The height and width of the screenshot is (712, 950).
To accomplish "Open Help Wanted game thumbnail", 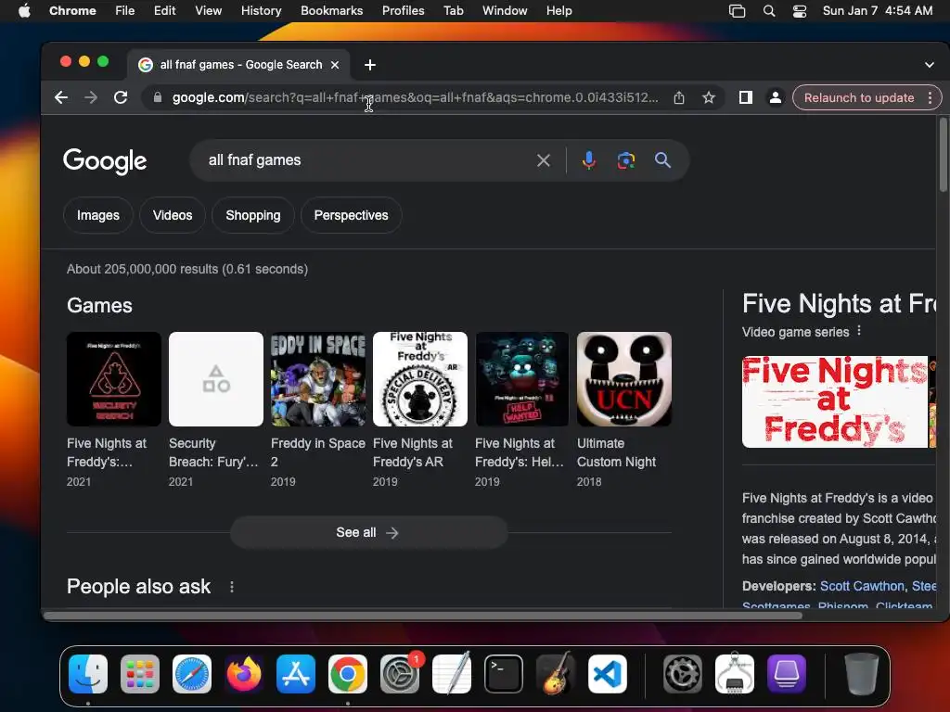I will (x=522, y=379).
